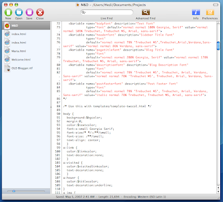Viewport: 223px width, 202px height.
Task: Click the toolbar toggle pill button
Action: pyautogui.click(x=216, y=5)
